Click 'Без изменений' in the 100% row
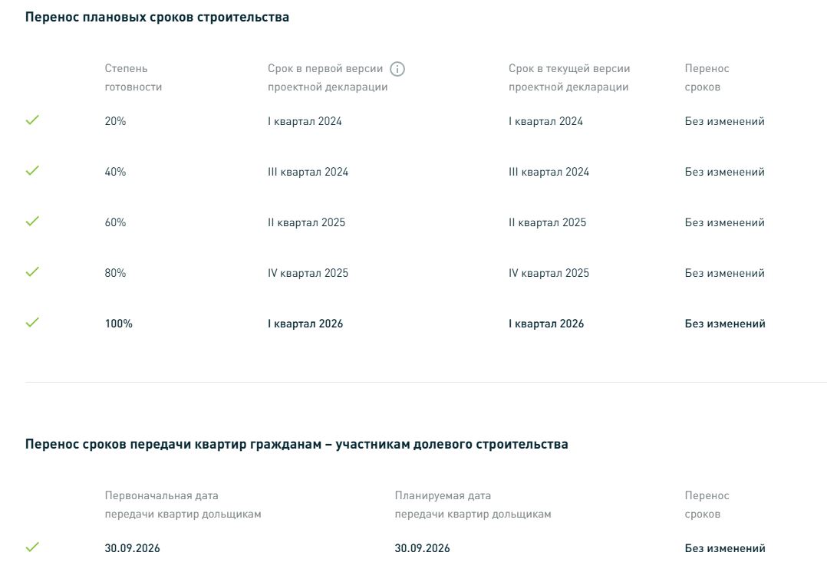This screenshot has height=582, width=827. (x=725, y=324)
